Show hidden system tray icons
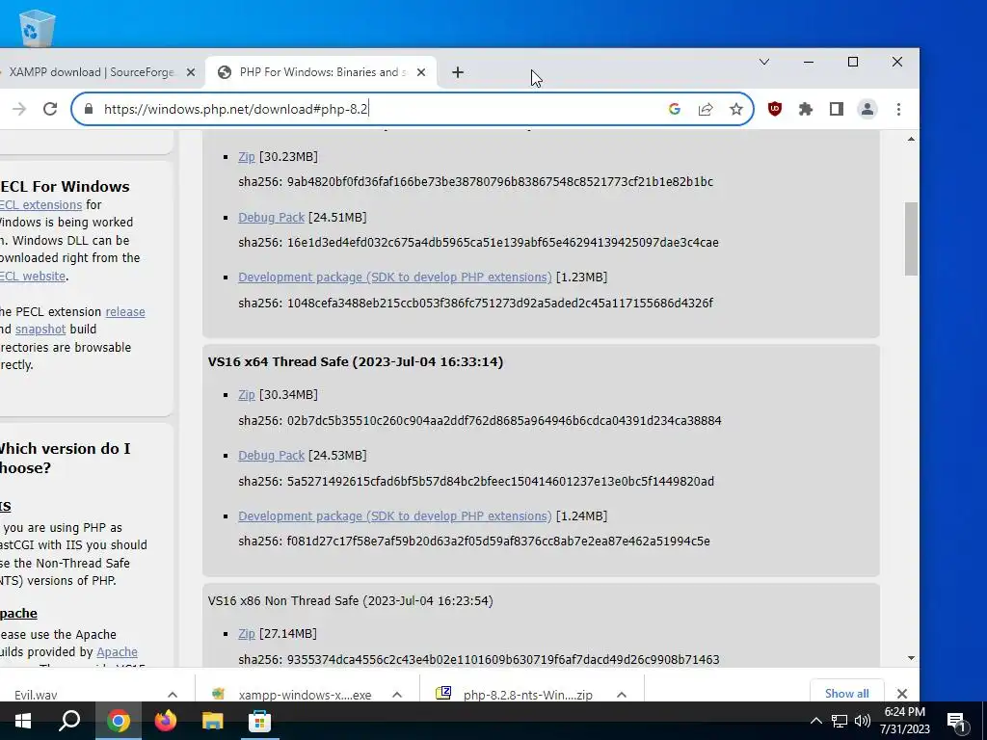The width and height of the screenshot is (987, 740). tap(815, 721)
